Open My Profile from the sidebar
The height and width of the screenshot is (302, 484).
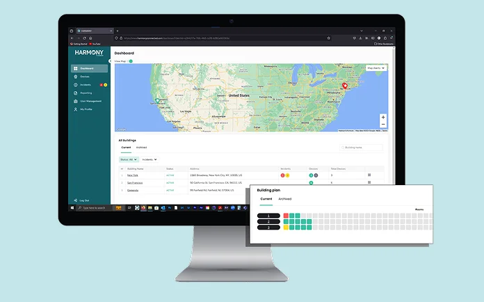tap(86, 109)
